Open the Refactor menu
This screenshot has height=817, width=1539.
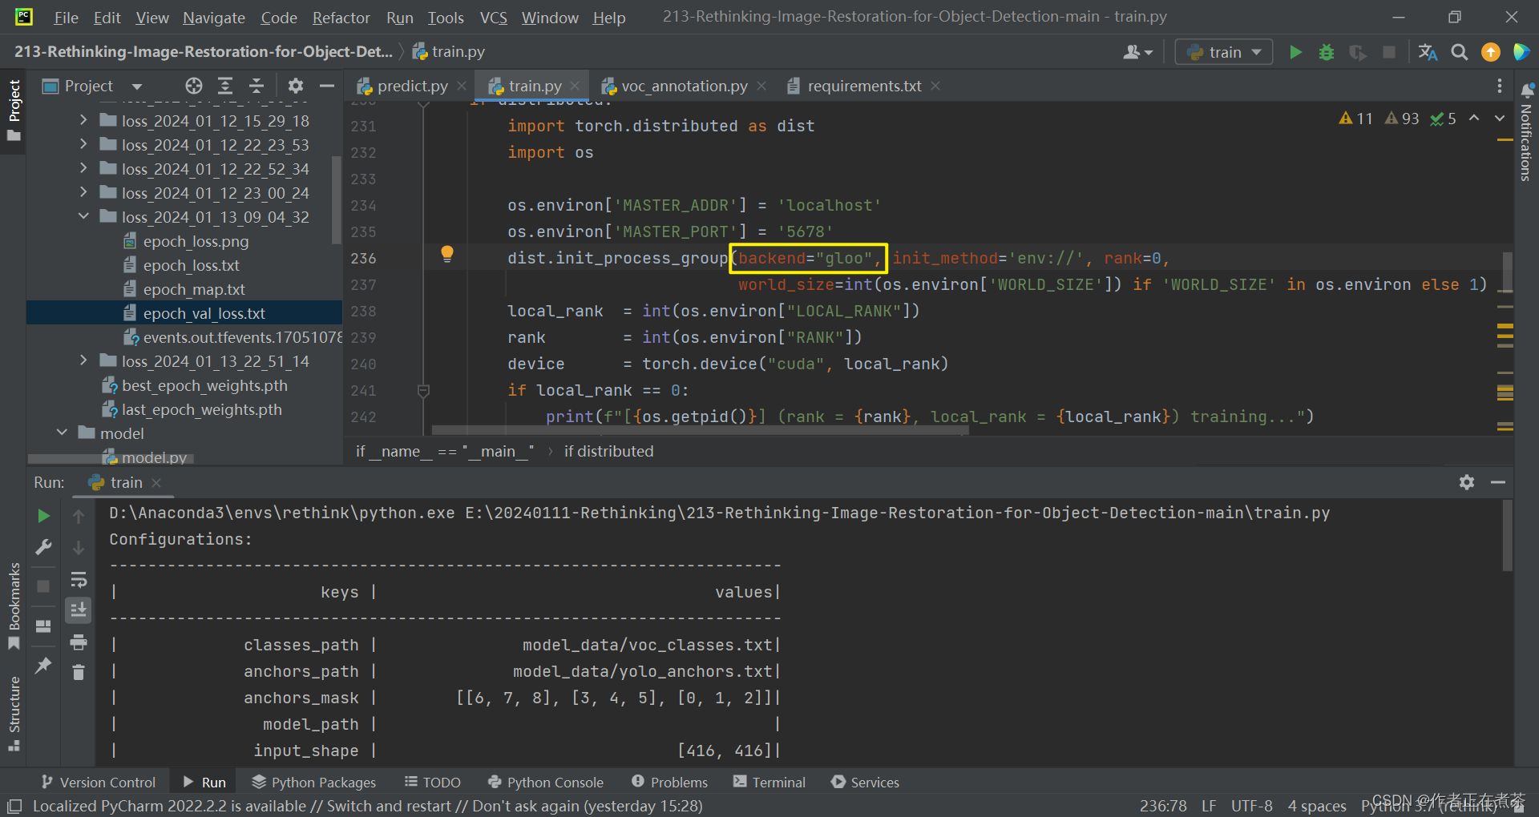(x=341, y=17)
